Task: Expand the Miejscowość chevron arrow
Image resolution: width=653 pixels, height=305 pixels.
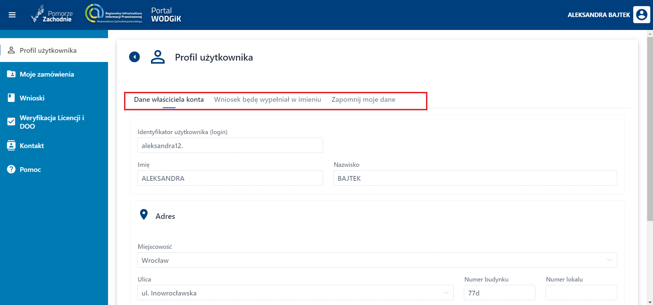Action: point(609,260)
